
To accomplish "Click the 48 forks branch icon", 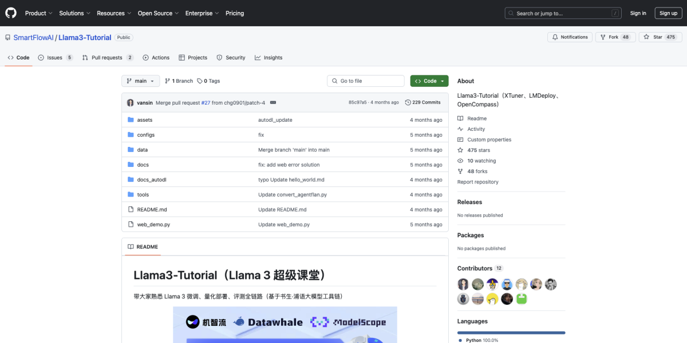I will coord(460,171).
